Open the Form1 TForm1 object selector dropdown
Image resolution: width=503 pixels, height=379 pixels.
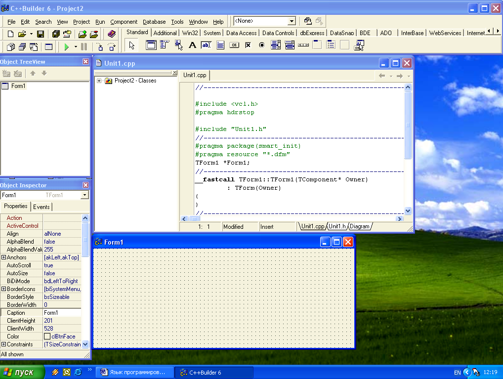(x=84, y=195)
